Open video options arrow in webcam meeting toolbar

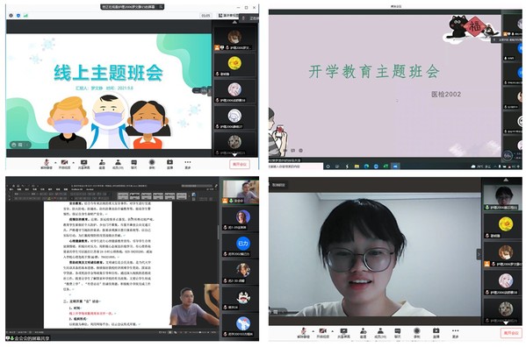point(332,331)
